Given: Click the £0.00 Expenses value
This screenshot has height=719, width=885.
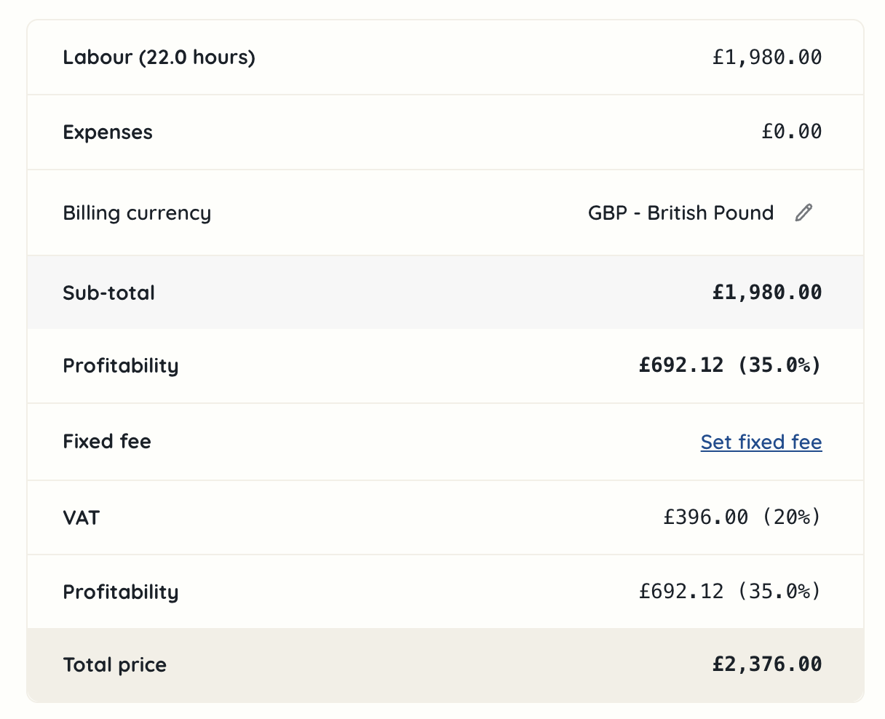Looking at the screenshot, I should pyautogui.click(x=793, y=132).
